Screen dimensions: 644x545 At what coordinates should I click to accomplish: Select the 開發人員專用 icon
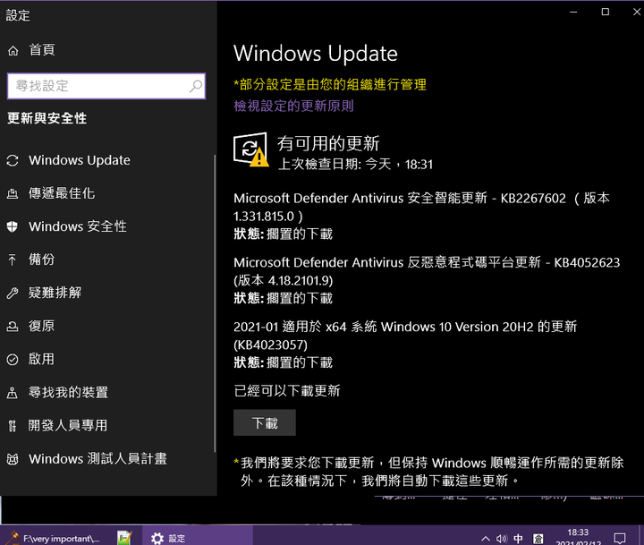[13, 426]
